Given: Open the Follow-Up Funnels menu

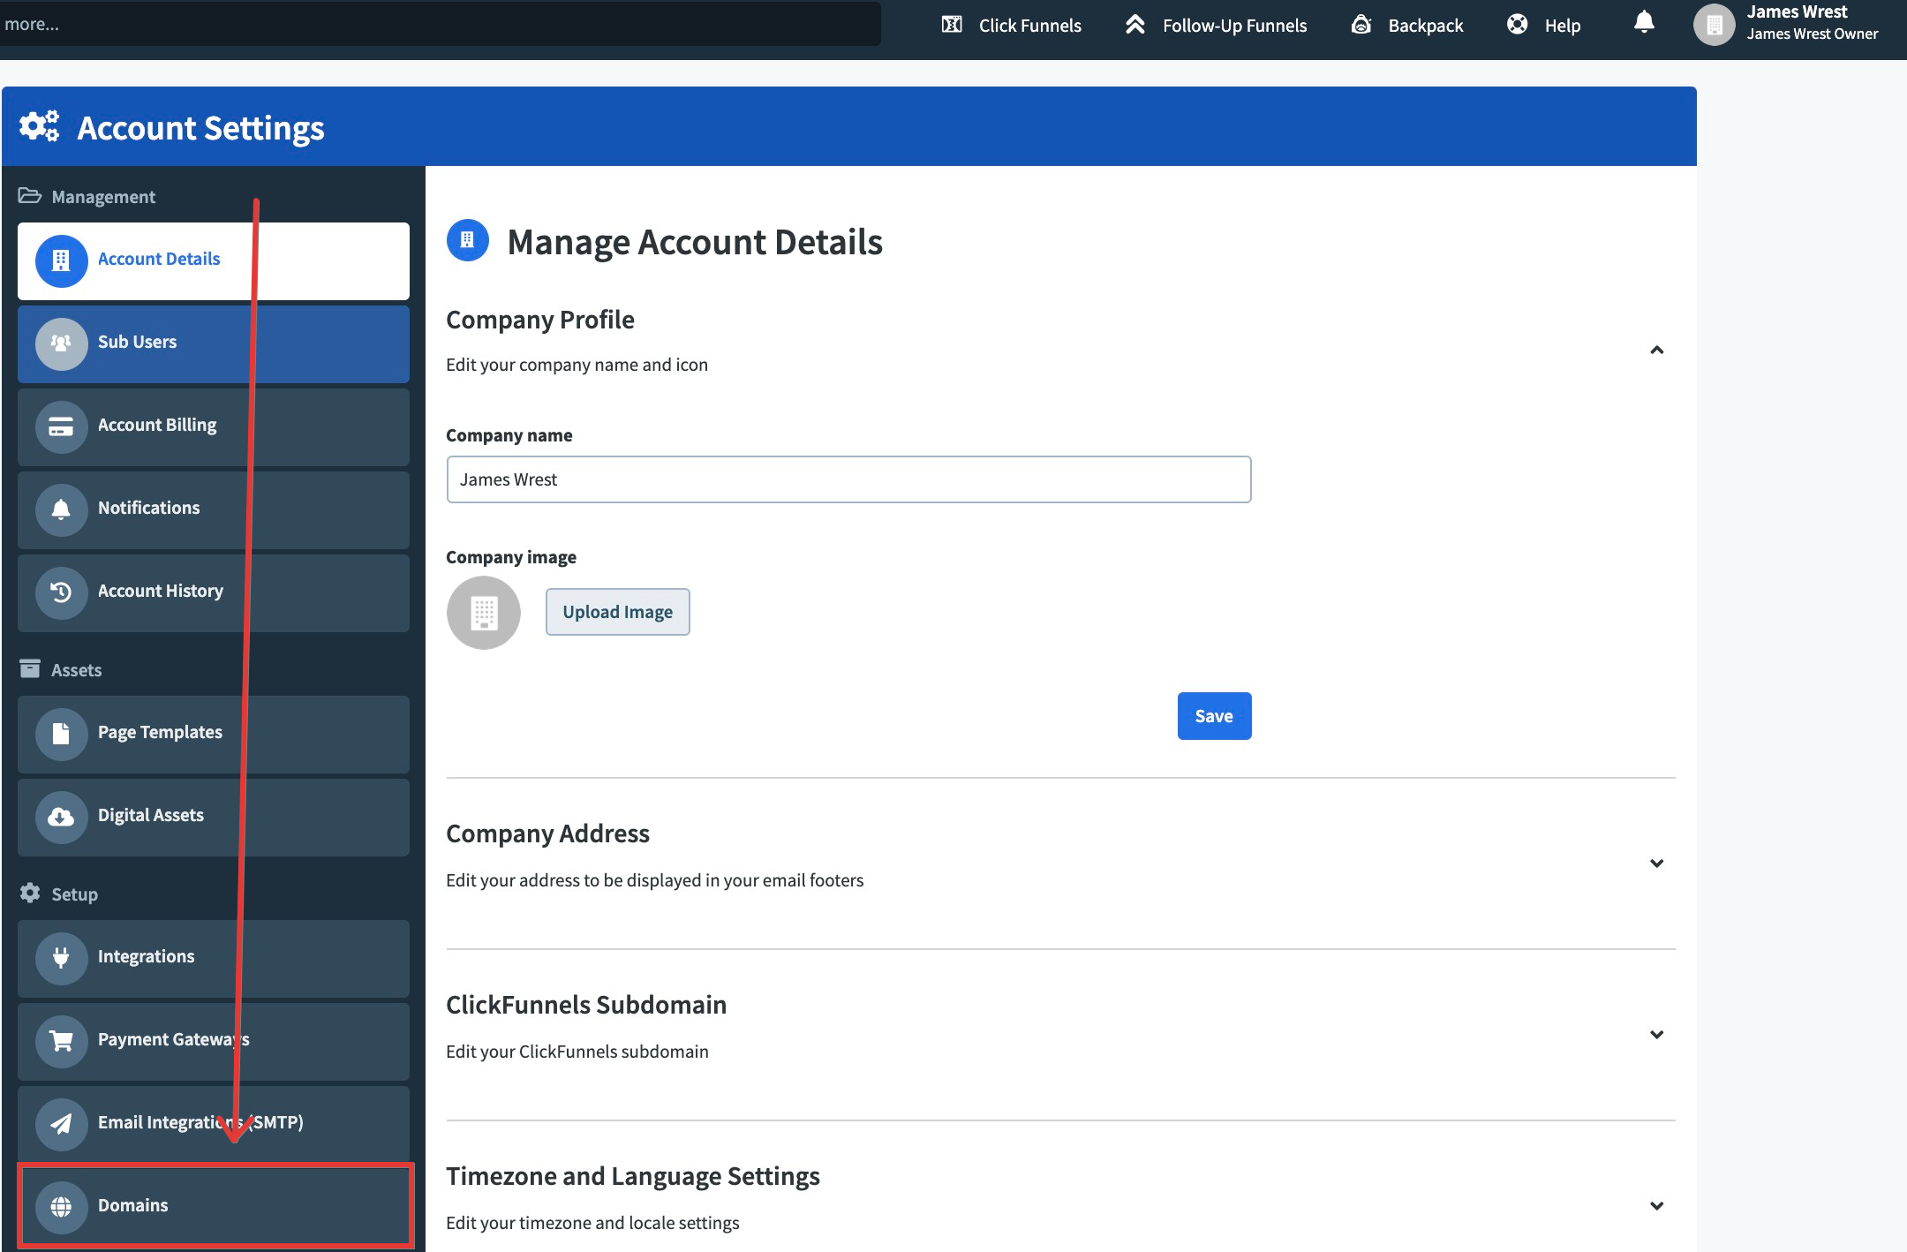Looking at the screenshot, I should click(1217, 26).
